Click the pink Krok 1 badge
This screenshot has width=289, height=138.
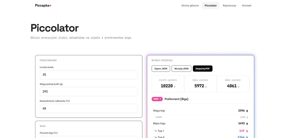157,99
